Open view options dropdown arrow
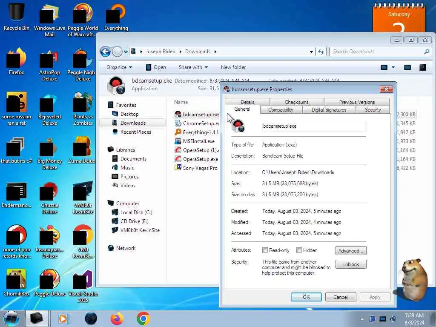The width and height of the screenshot is (436, 327). 393,67
